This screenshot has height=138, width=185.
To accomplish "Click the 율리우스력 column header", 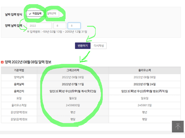I will click(145, 70).
